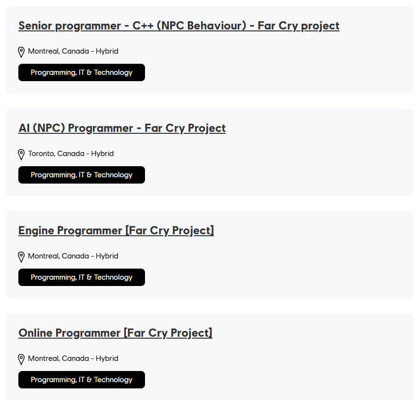Click location pin icon on Senior programmer card

click(x=21, y=52)
